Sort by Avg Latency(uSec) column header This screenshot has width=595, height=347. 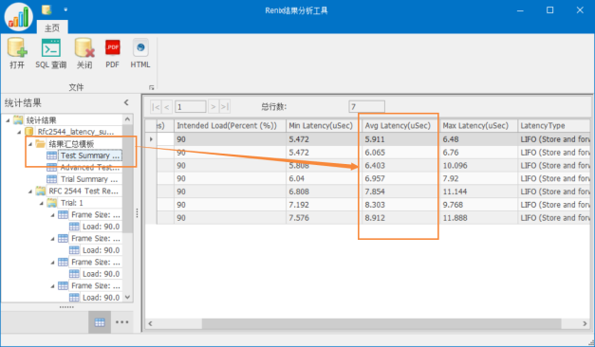pyautogui.click(x=400, y=125)
